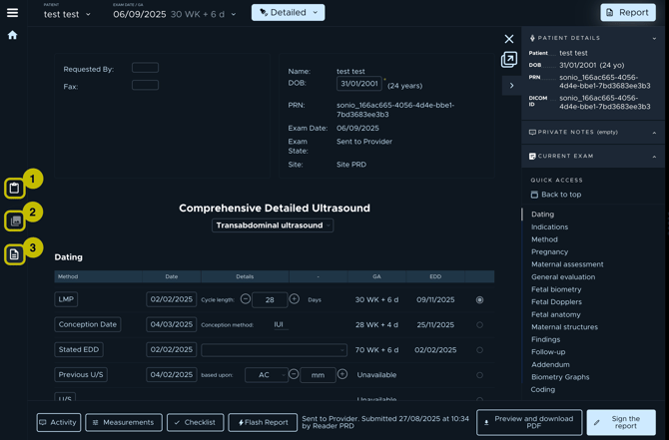Collapse the Current Exam section

(x=654, y=157)
